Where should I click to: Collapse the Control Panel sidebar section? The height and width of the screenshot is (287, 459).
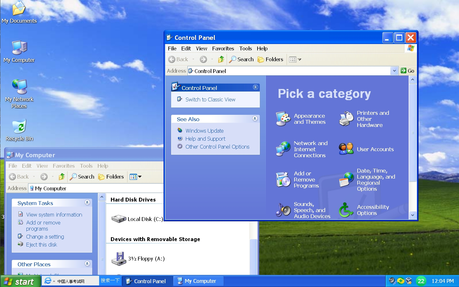tap(255, 87)
